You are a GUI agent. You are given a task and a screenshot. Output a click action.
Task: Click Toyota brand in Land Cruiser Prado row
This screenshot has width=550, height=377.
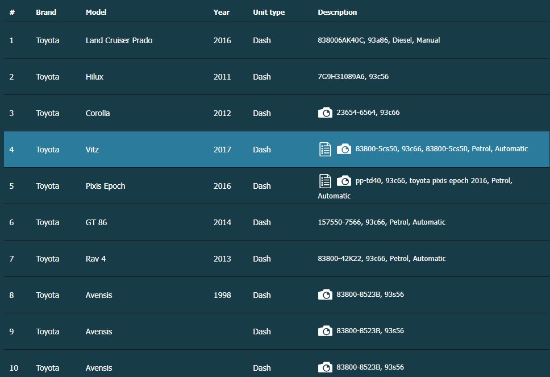tap(47, 40)
